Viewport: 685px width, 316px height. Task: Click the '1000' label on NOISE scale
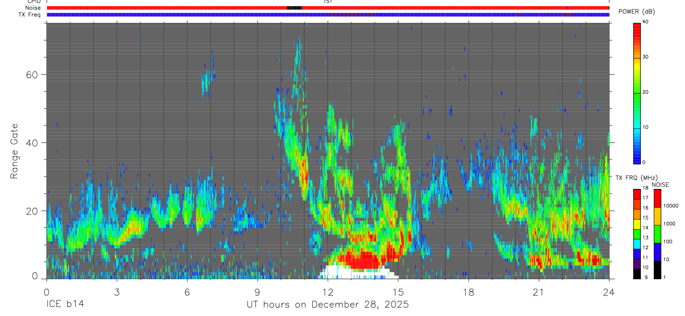[x=669, y=223]
